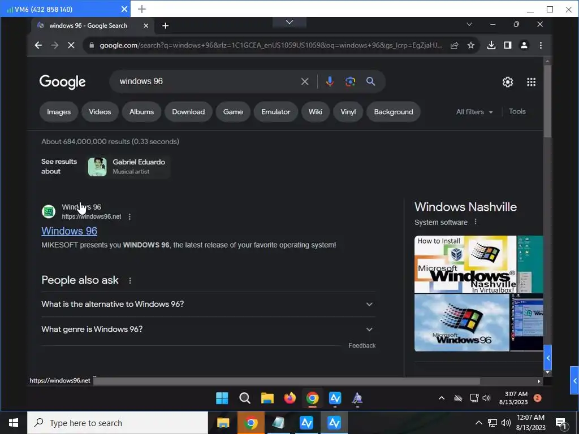This screenshot has height=434, width=579.
Task: Click the horizontal scrollbar right arrow
Action: (539, 381)
